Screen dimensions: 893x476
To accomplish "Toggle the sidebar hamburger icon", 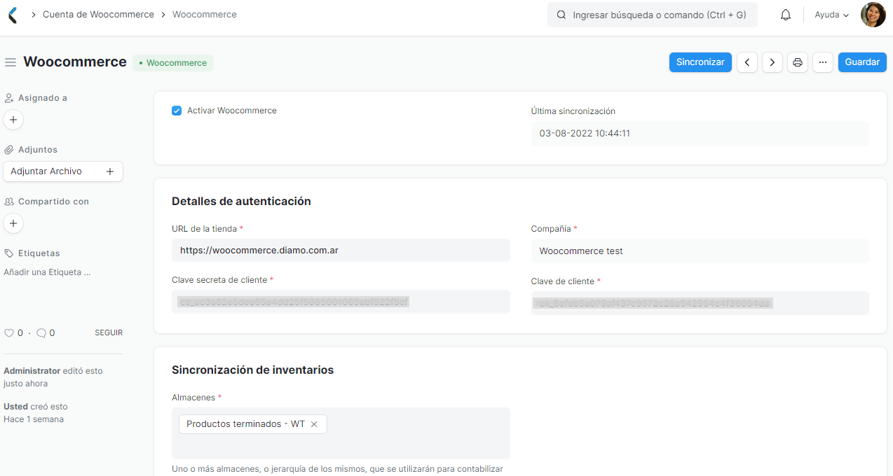I will coord(11,62).
